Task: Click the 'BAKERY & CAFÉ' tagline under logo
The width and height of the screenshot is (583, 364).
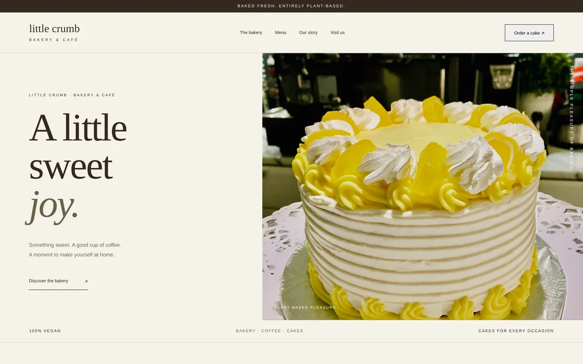Action: click(53, 40)
